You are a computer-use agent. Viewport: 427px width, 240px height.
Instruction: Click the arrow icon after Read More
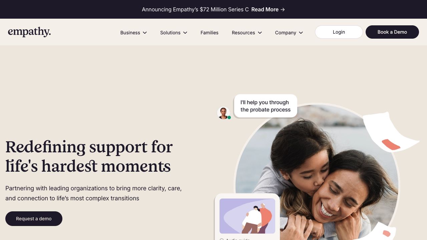pos(283,10)
